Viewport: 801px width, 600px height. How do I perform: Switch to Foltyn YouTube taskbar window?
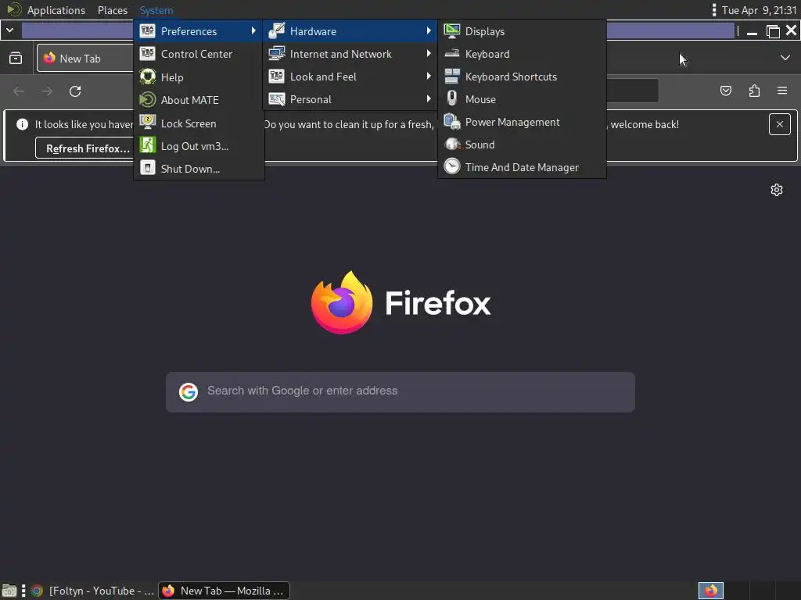(92, 591)
